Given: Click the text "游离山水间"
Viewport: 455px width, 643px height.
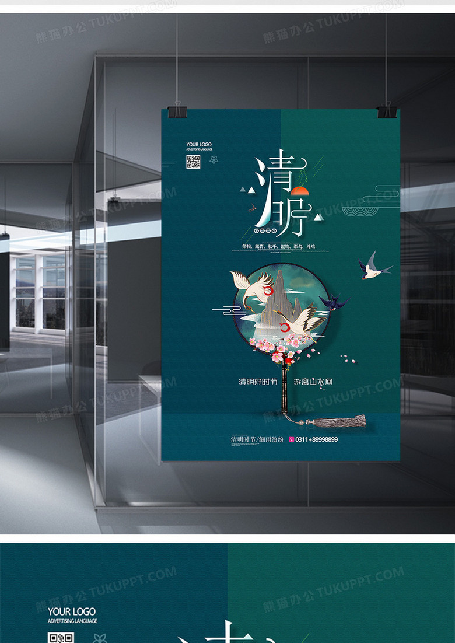Looking at the screenshot, I should (x=313, y=382).
